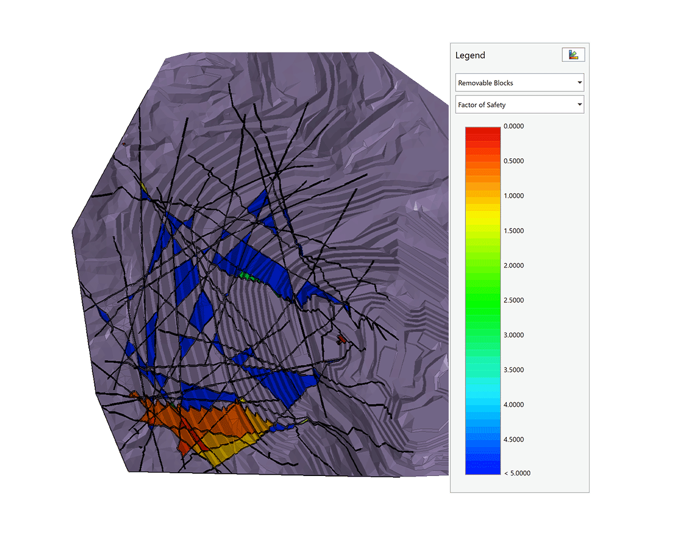The width and height of the screenshot is (685, 536).
Task: Open the legend color options icon
Action: click(574, 55)
